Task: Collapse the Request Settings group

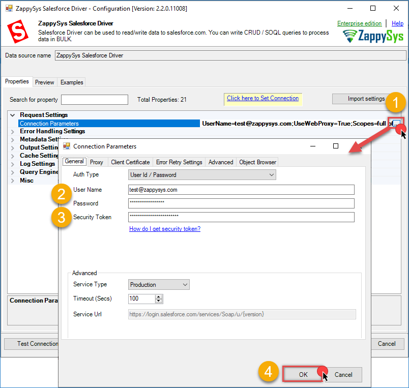Action: 13,115
